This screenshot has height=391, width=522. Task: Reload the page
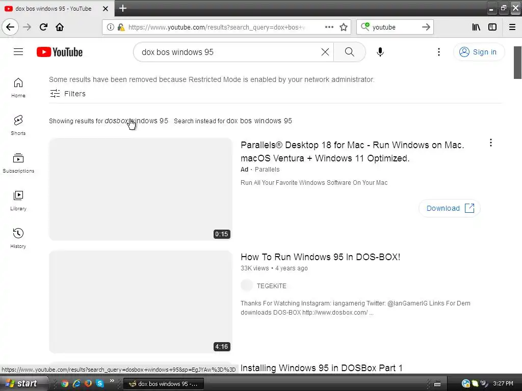click(44, 27)
